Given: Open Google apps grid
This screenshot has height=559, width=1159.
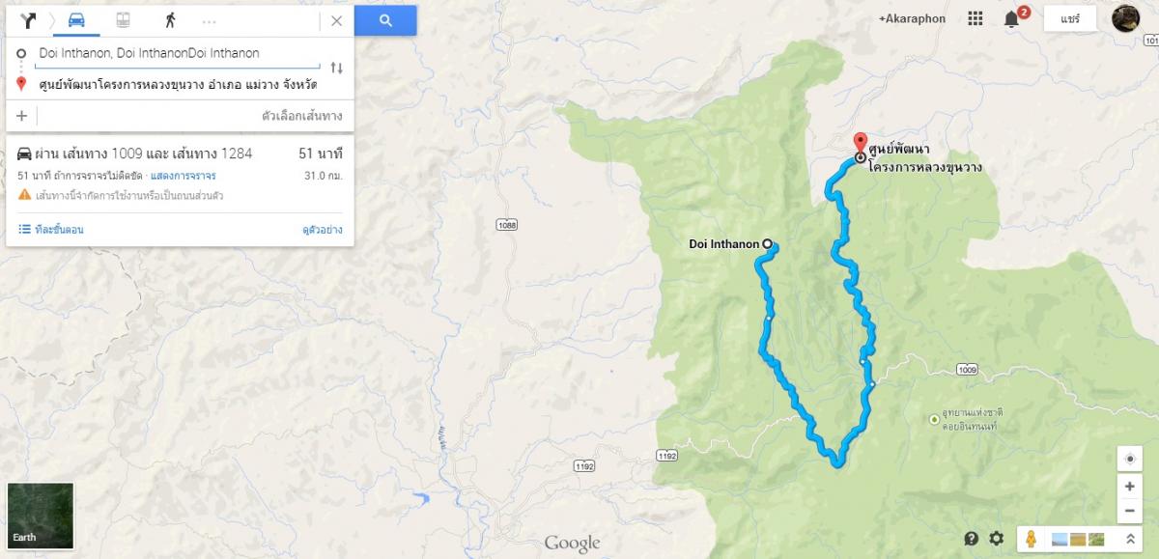Looking at the screenshot, I should 975,18.
